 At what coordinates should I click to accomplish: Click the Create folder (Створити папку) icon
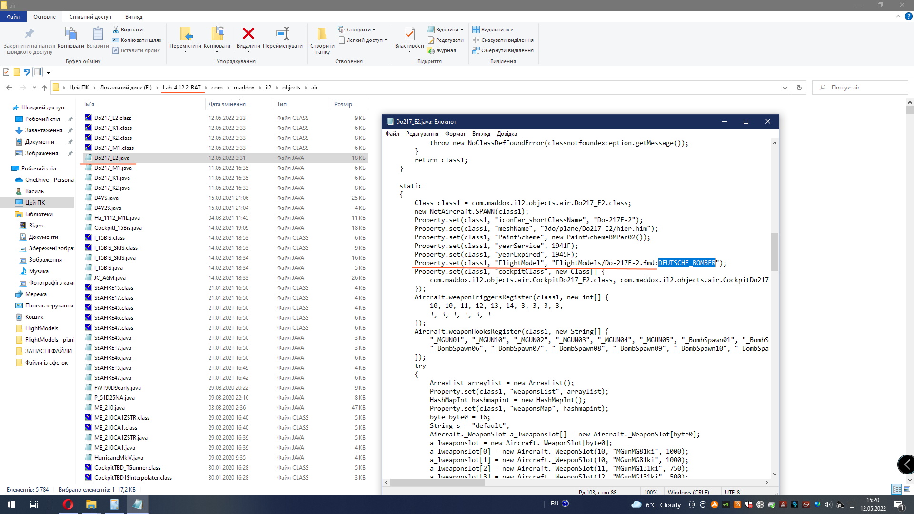(322, 34)
